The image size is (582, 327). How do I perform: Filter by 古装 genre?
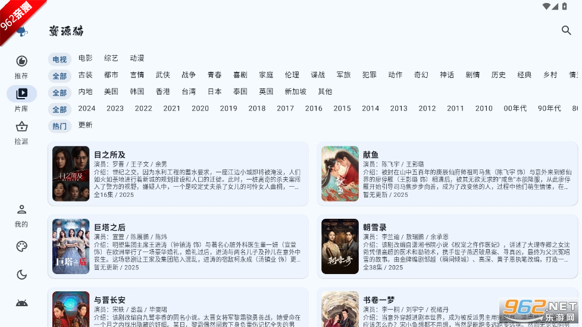point(85,75)
